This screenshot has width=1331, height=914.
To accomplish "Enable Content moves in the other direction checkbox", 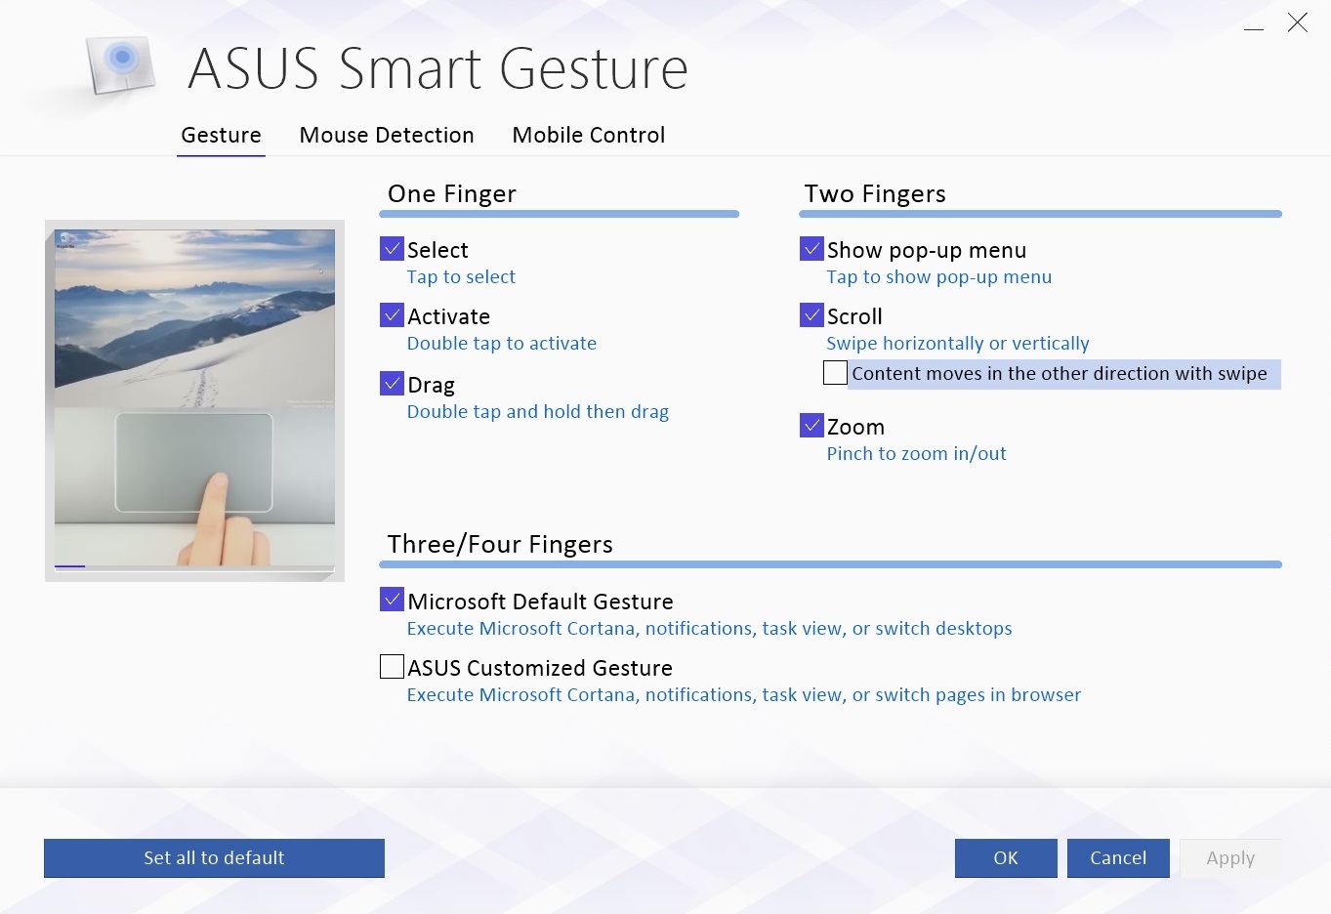I will coord(835,373).
